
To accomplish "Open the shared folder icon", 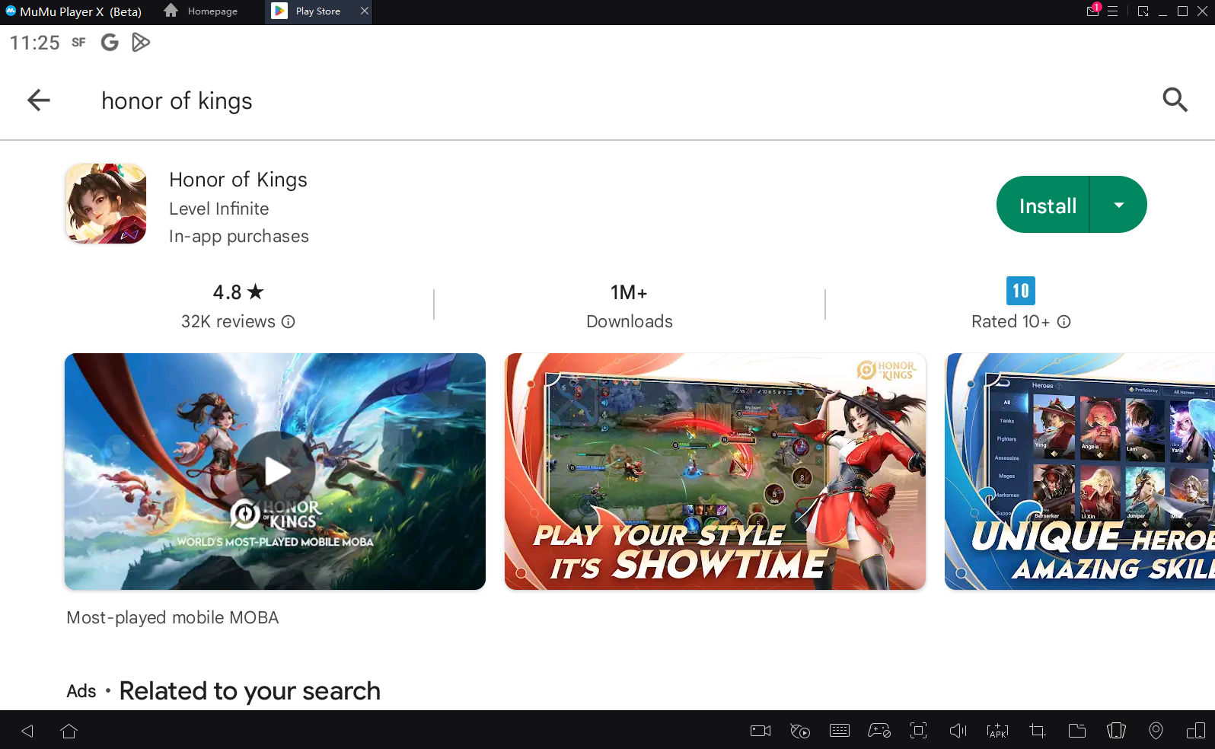I will point(1077,731).
